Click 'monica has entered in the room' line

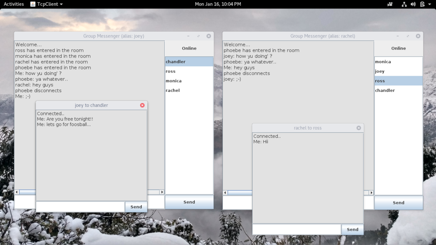pos(53,56)
